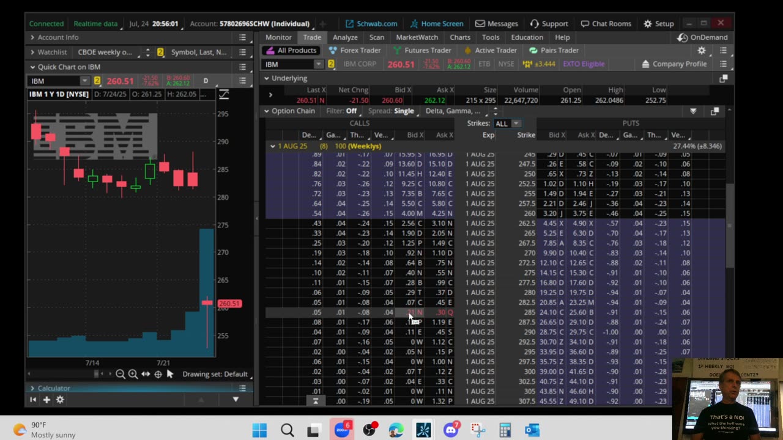Expand the underlying quote row arrow

pos(270,95)
